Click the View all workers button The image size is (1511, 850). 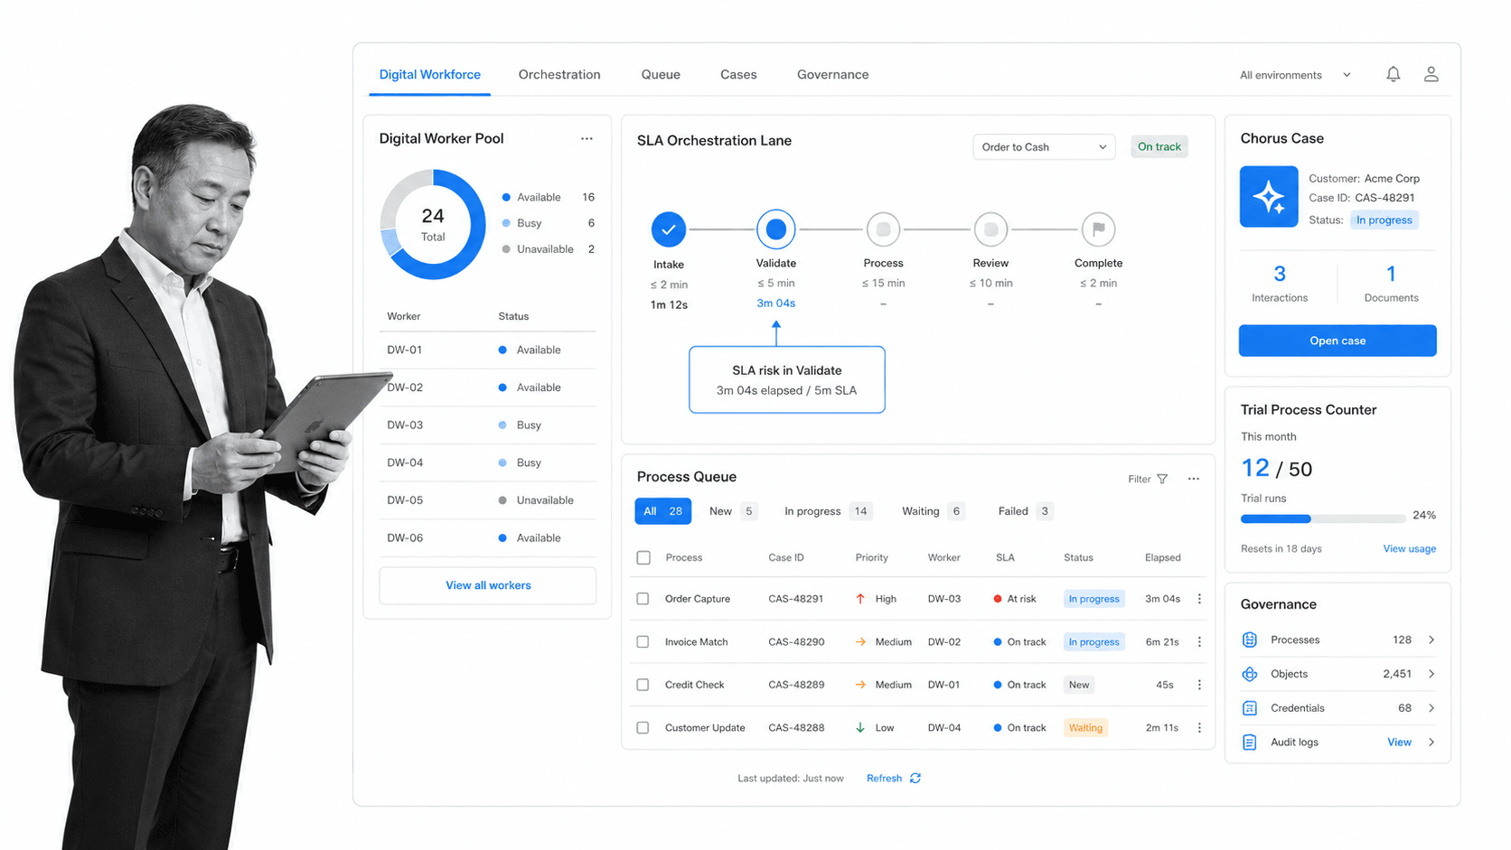488,585
